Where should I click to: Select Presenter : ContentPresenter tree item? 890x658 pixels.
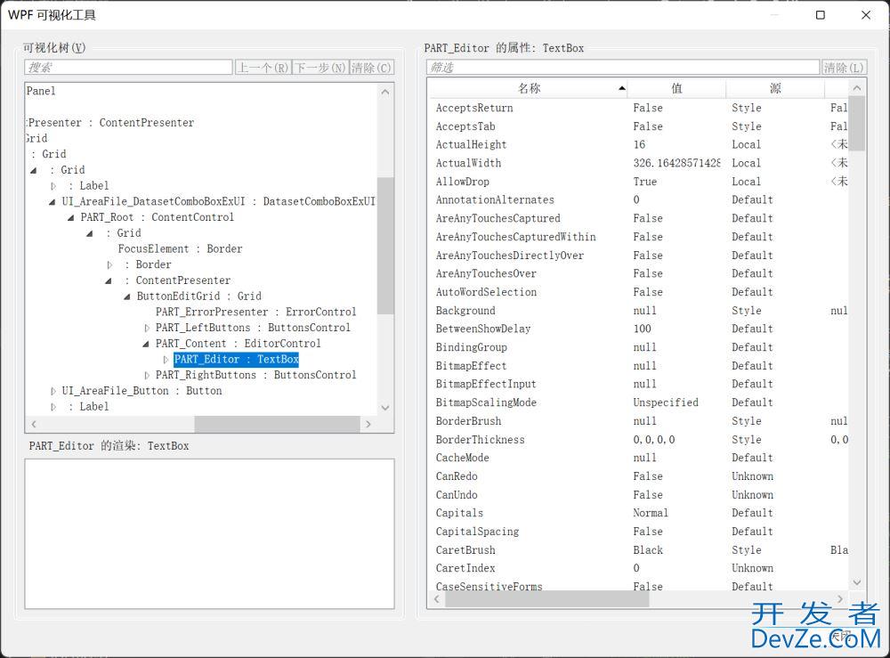[x=110, y=123]
